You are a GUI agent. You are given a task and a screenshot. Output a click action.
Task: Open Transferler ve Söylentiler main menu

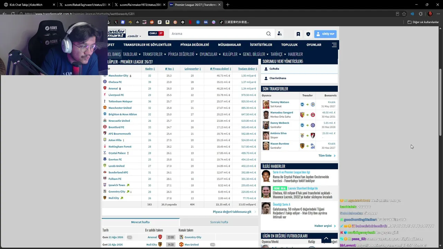click(x=147, y=45)
